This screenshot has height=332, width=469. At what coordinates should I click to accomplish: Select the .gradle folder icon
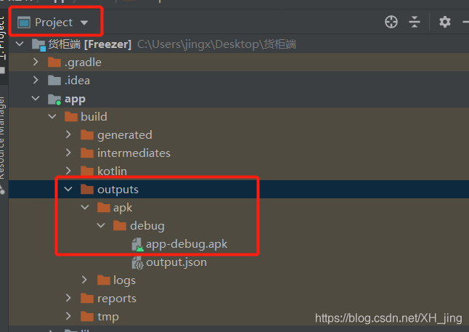(x=54, y=62)
